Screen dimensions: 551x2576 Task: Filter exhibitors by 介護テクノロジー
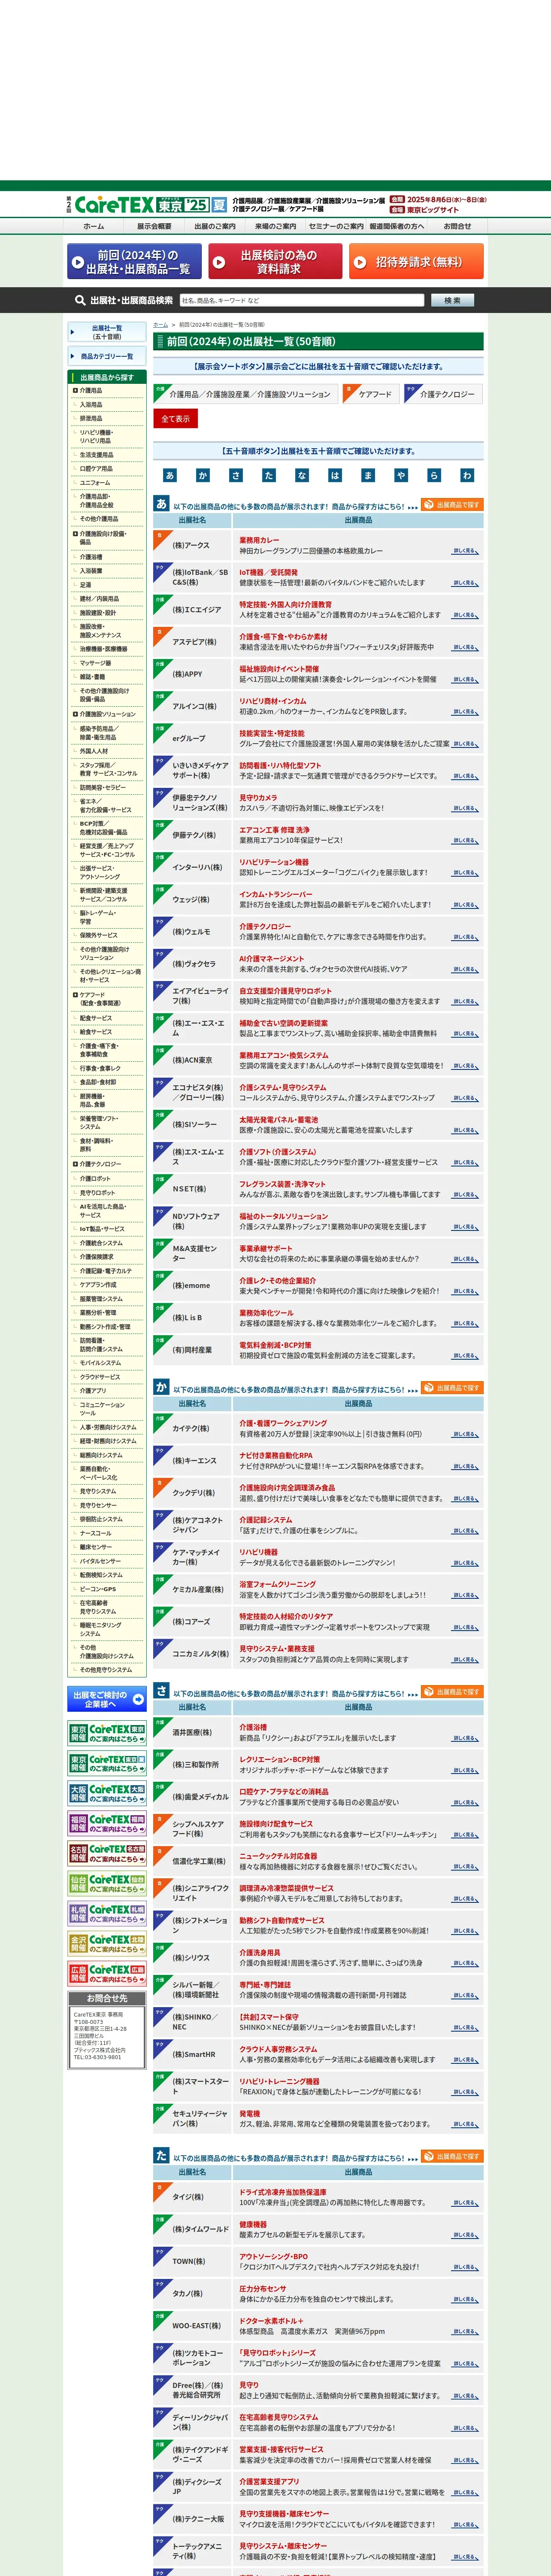[x=442, y=394]
